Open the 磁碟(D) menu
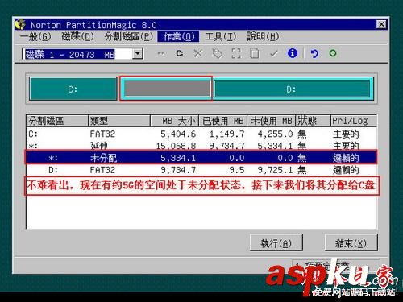 pos(77,36)
